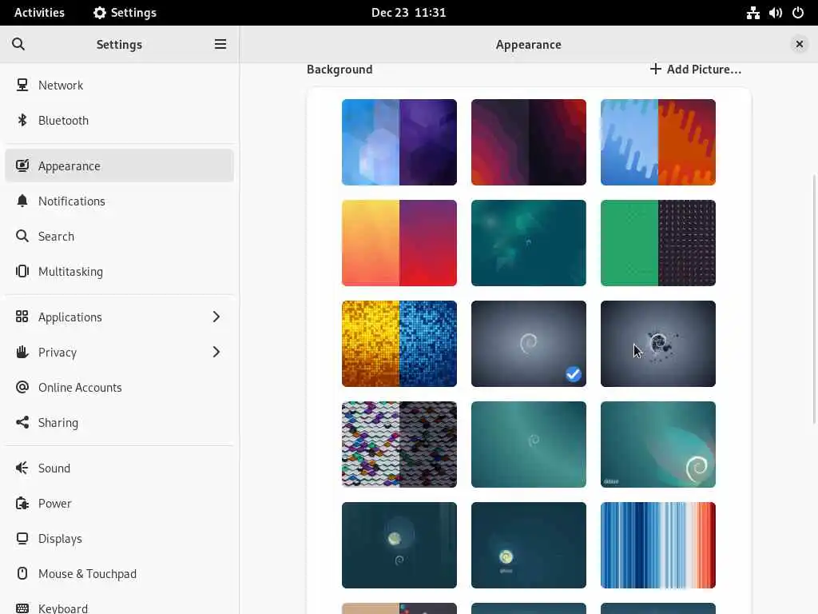This screenshot has height=614, width=818.
Task: Click the Online Accounts at-sign icon
Action: (x=22, y=387)
